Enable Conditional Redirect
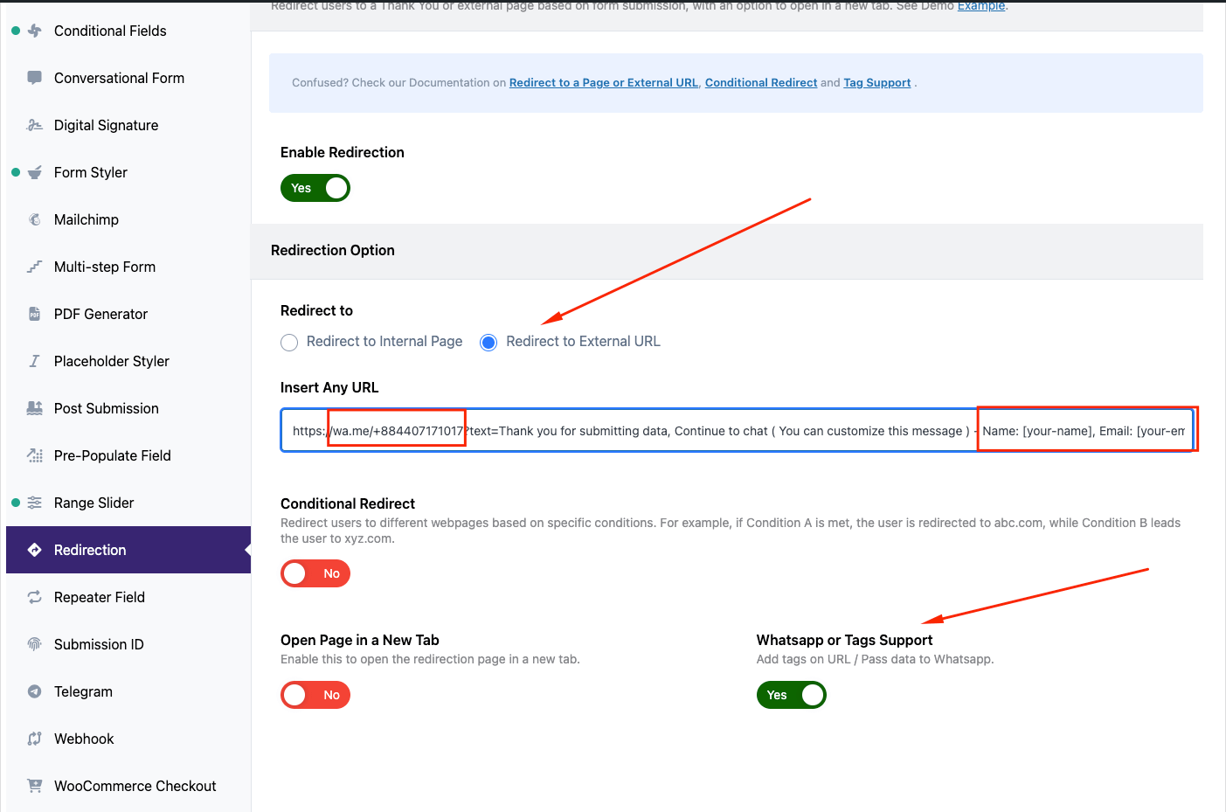 click(x=315, y=573)
